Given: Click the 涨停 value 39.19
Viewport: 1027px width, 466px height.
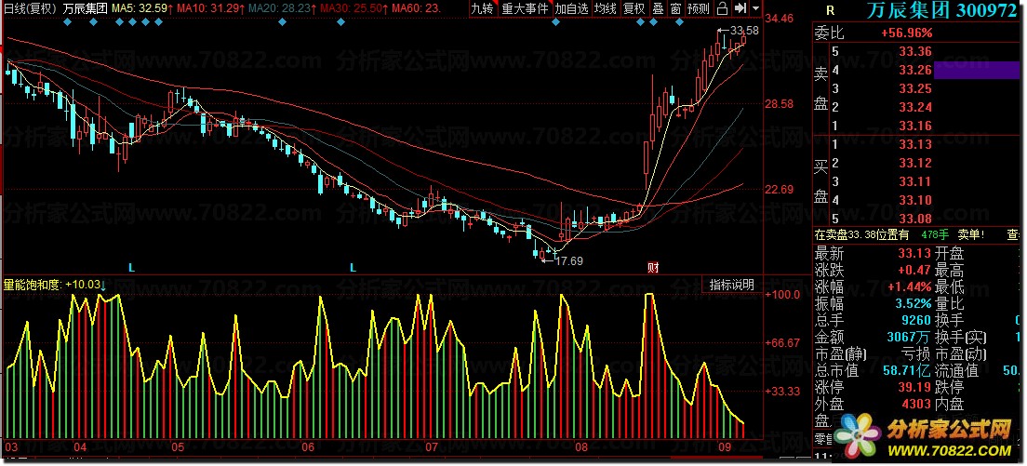Looking at the screenshot, I should [x=915, y=388].
